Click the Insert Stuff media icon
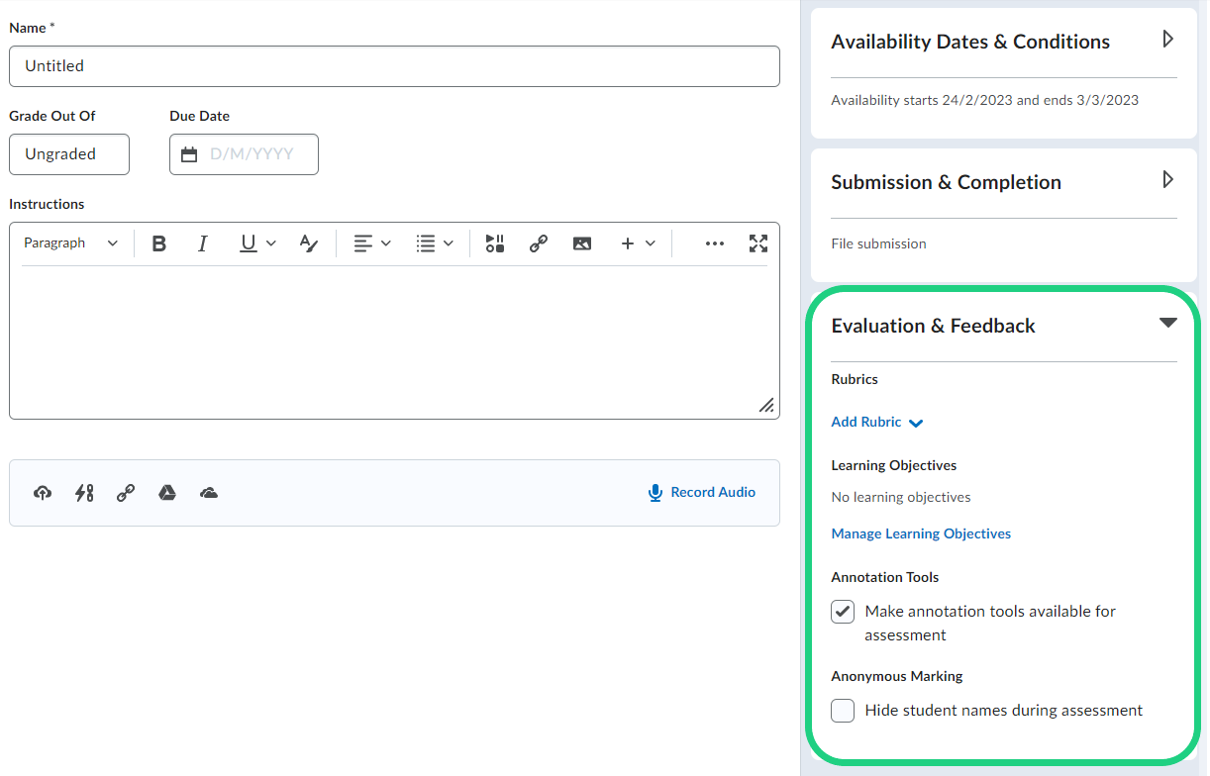This screenshot has width=1210, height=776. (495, 243)
